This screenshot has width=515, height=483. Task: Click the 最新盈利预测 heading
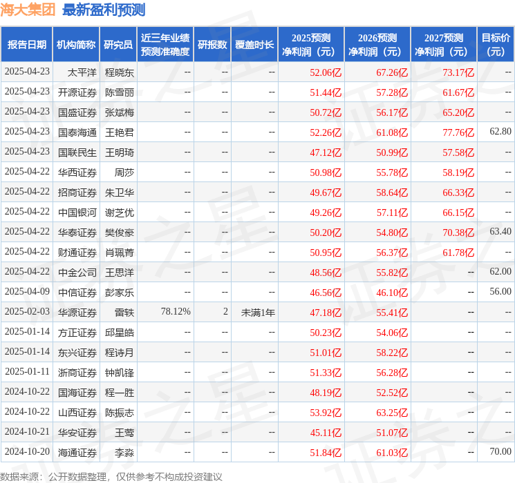tap(104, 10)
